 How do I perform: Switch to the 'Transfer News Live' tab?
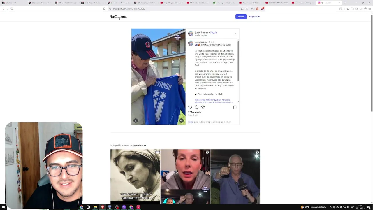click(x=119, y=3)
